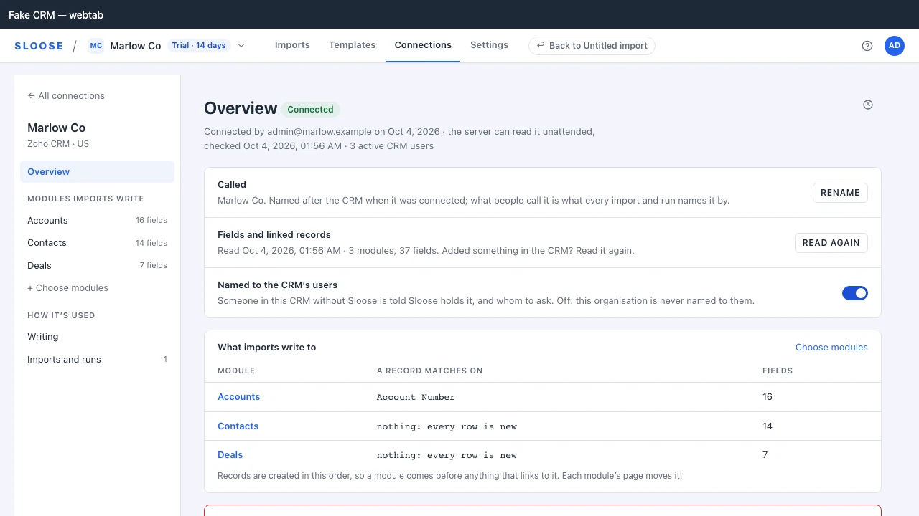
Task: Click the MC organisation badge
Action: click(96, 46)
